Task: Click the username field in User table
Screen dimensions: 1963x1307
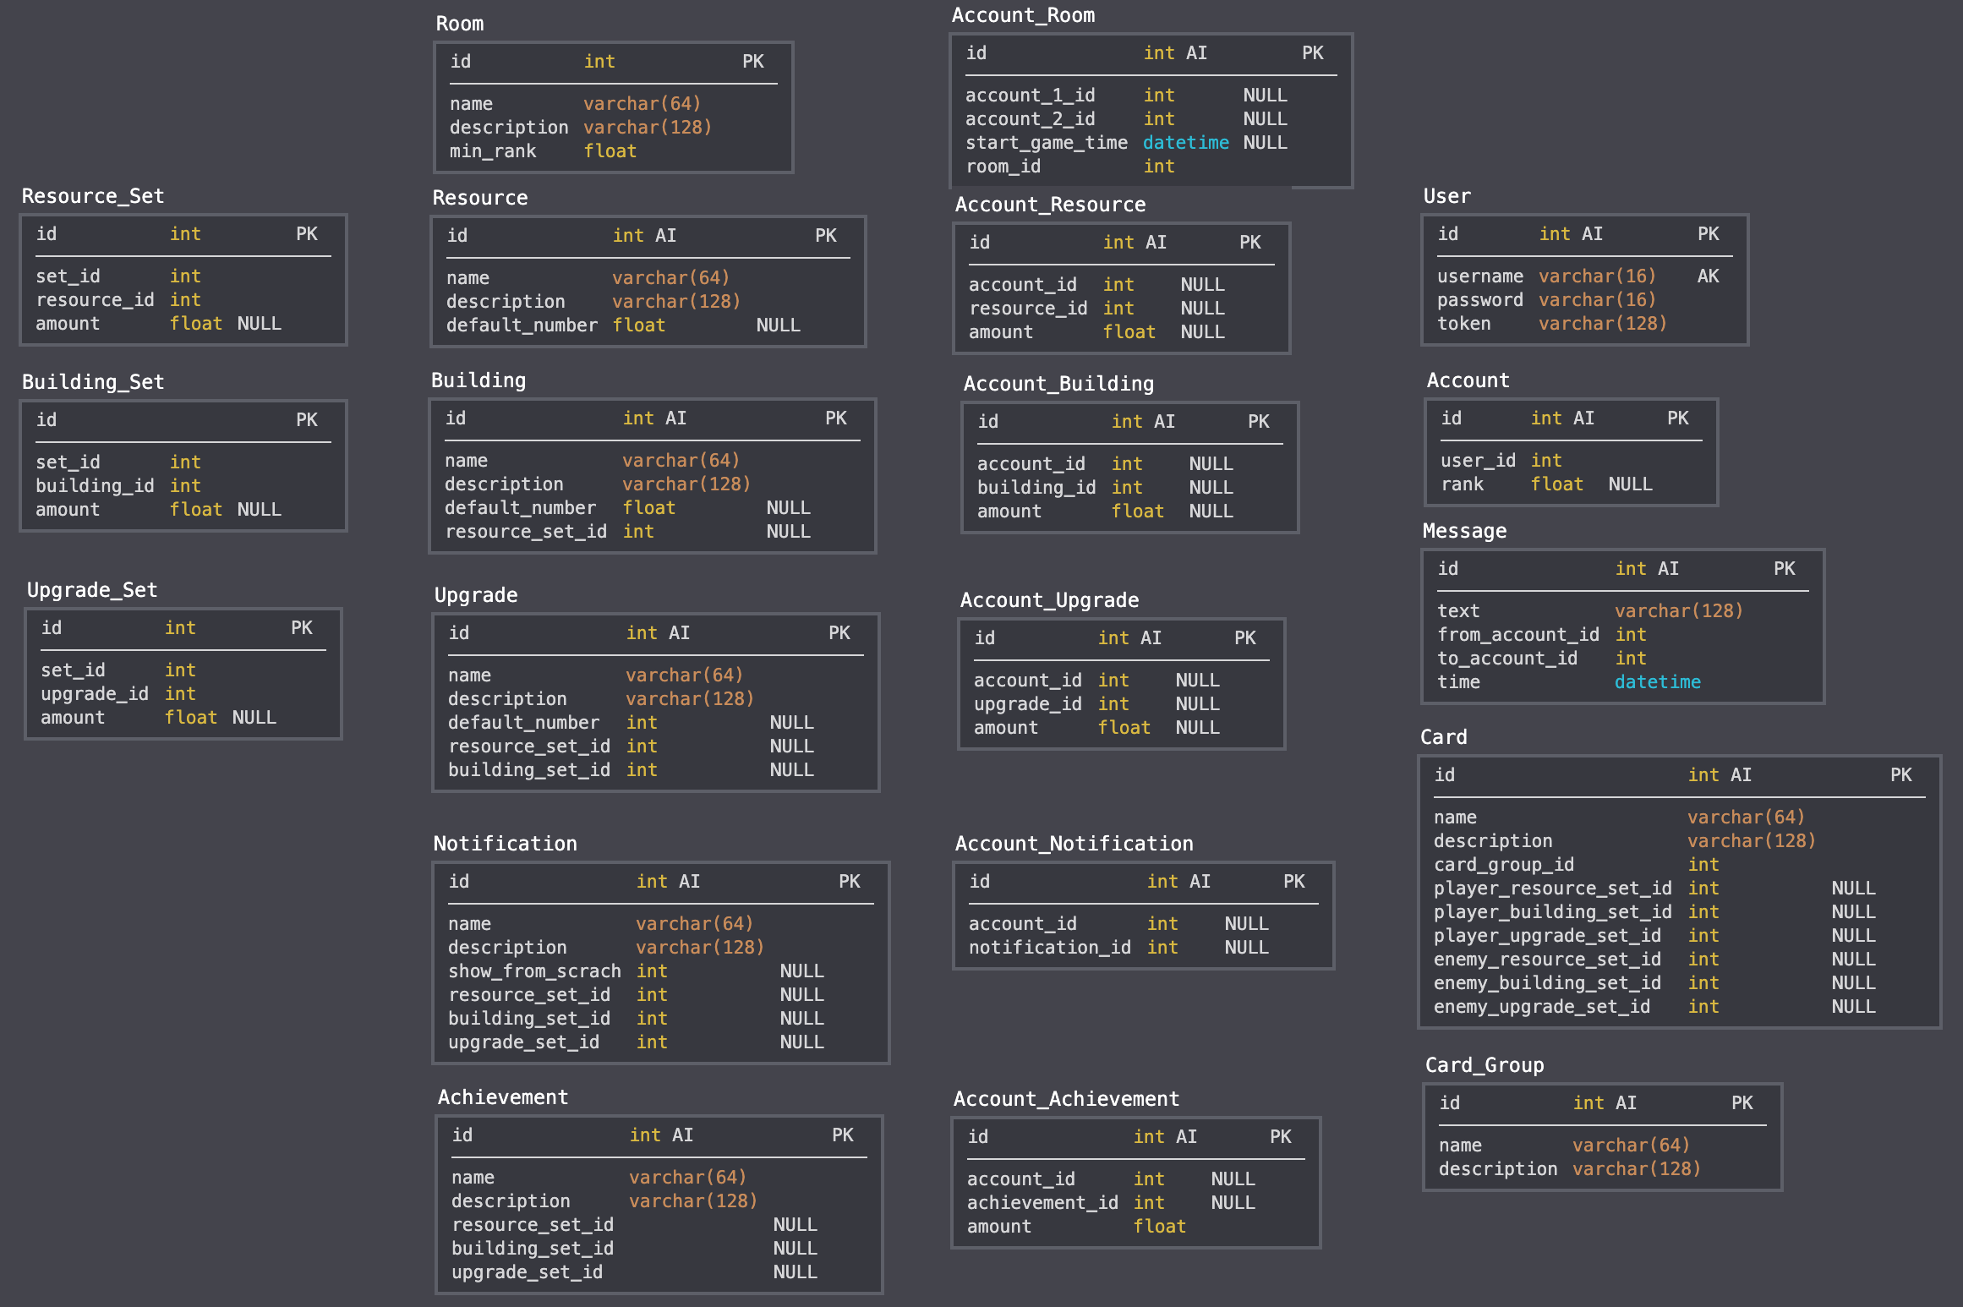Action: point(1479,276)
